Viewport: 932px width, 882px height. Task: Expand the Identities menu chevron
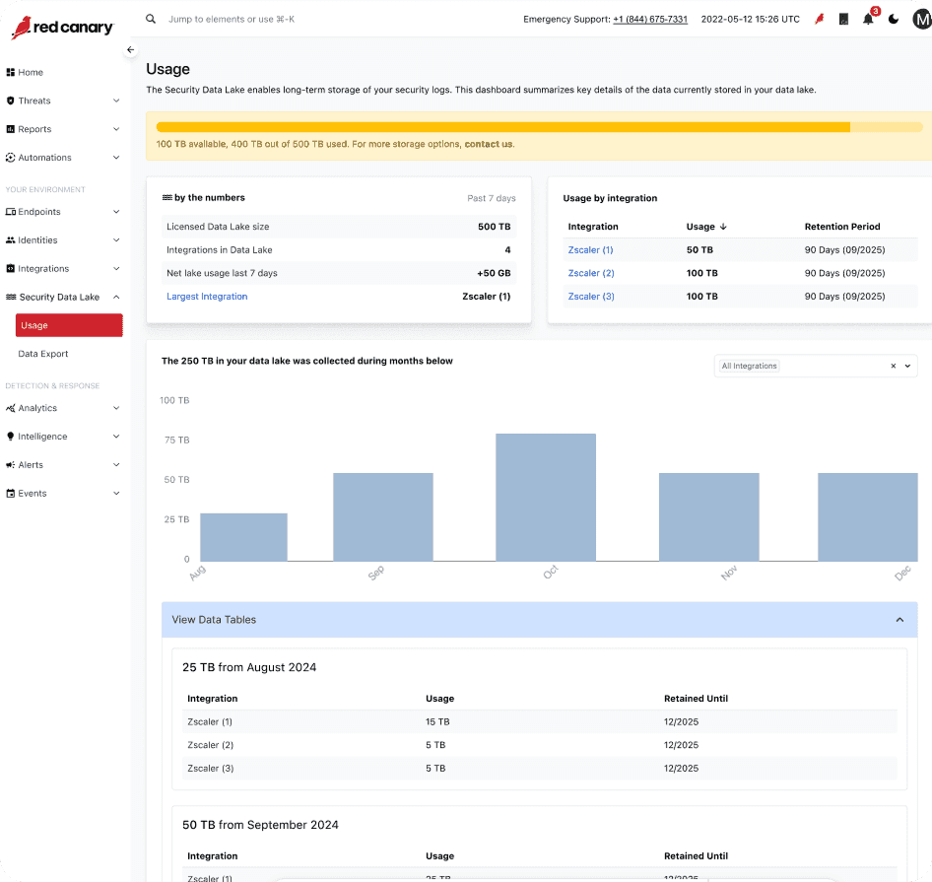(116, 240)
